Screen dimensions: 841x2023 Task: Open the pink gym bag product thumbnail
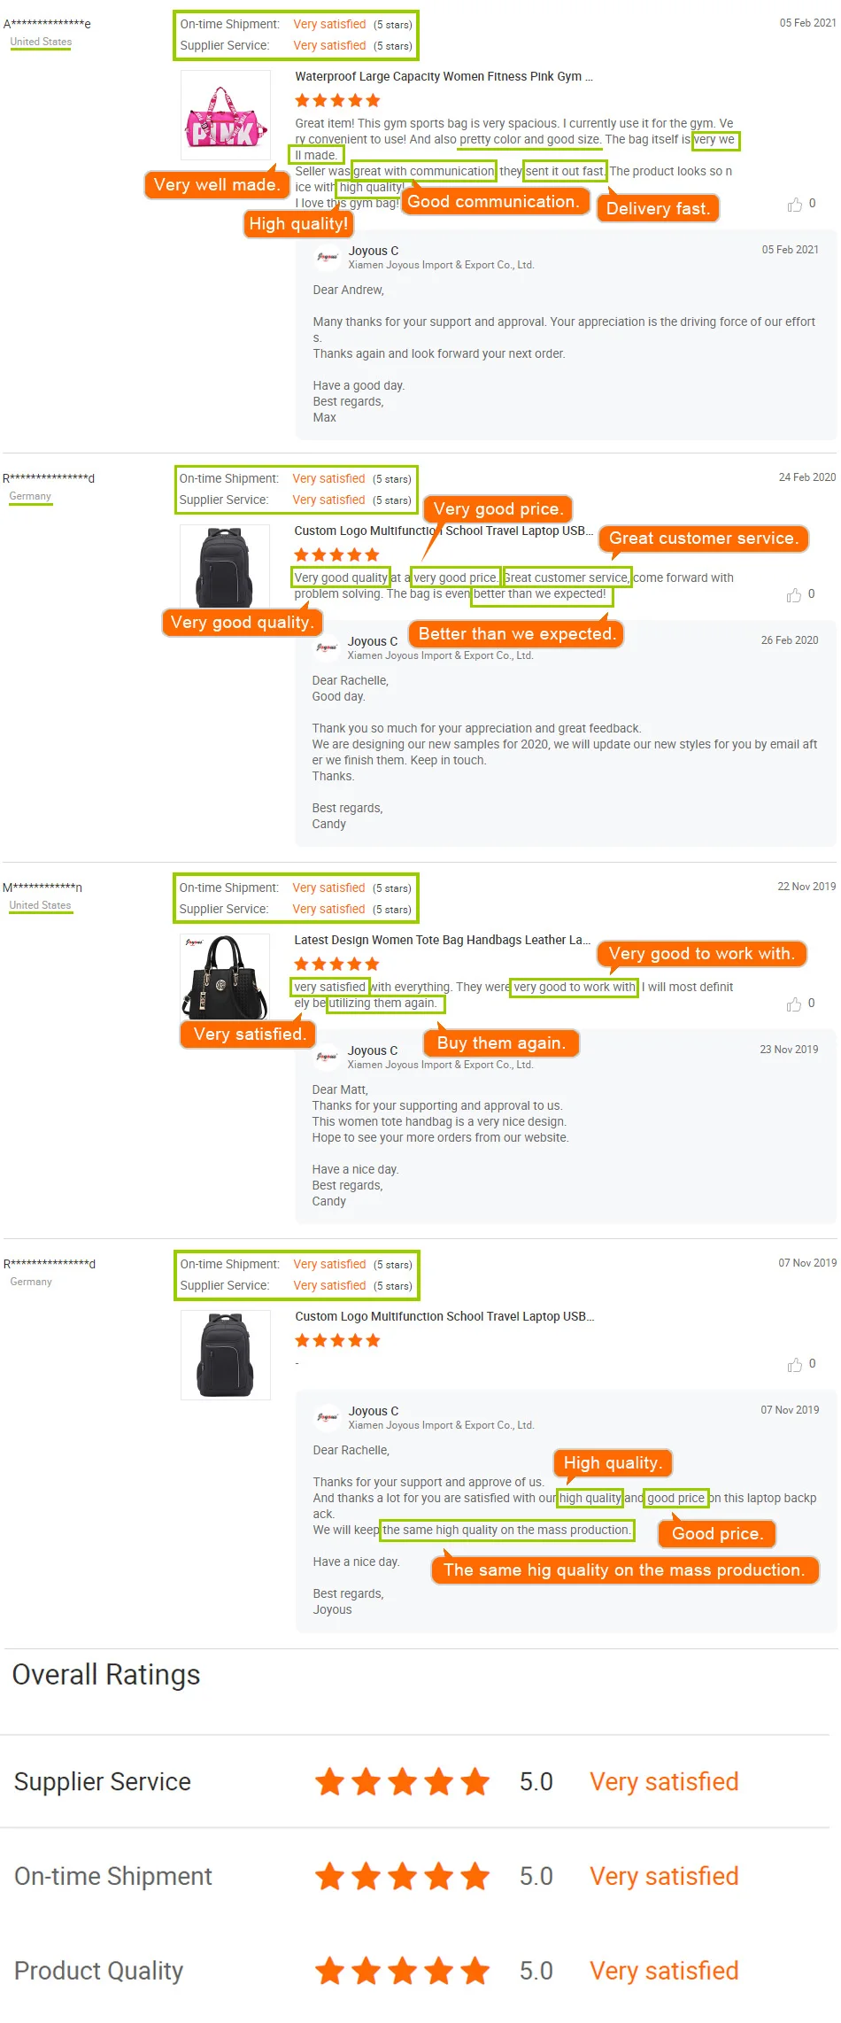(226, 115)
